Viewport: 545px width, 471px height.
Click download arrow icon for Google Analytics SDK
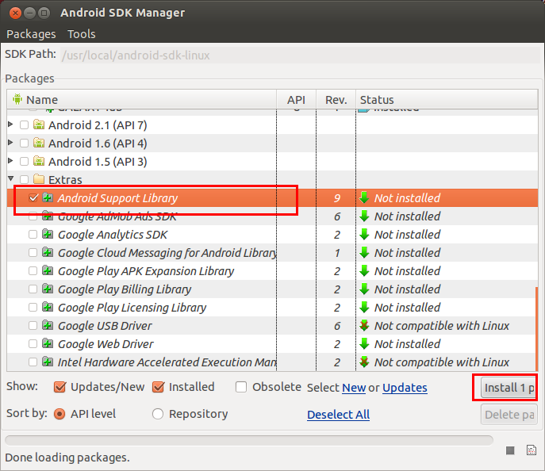point(364,234)
